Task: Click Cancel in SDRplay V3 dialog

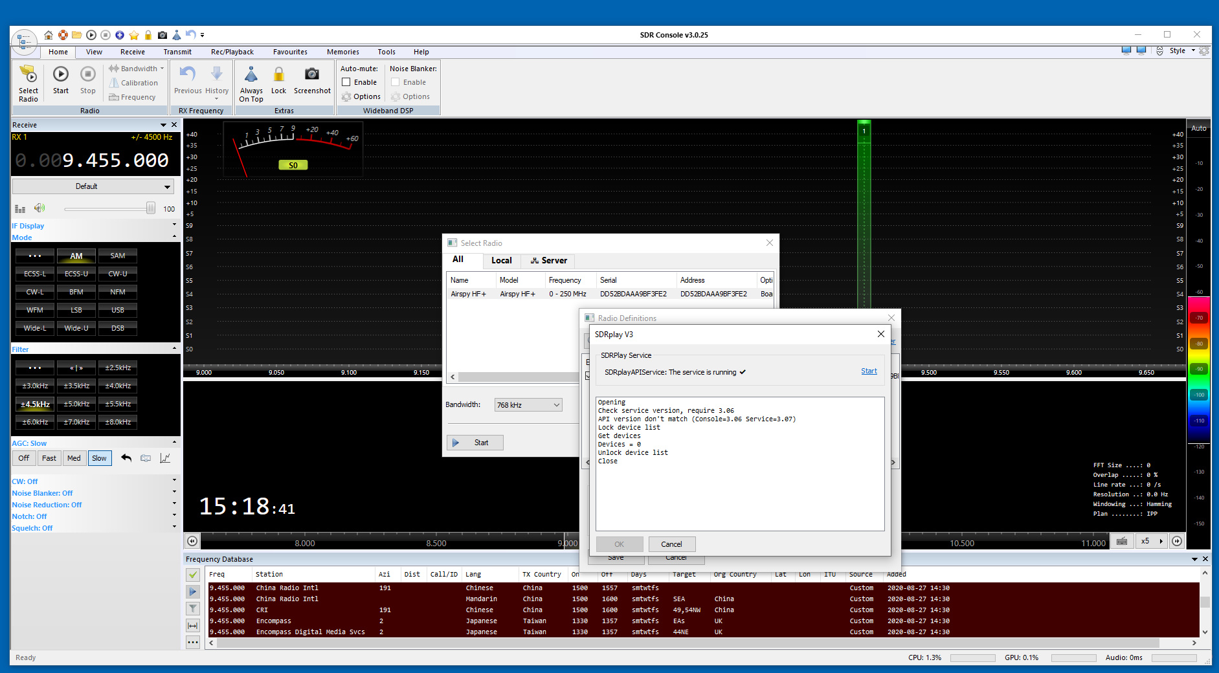Action: [x=671, y=544]
